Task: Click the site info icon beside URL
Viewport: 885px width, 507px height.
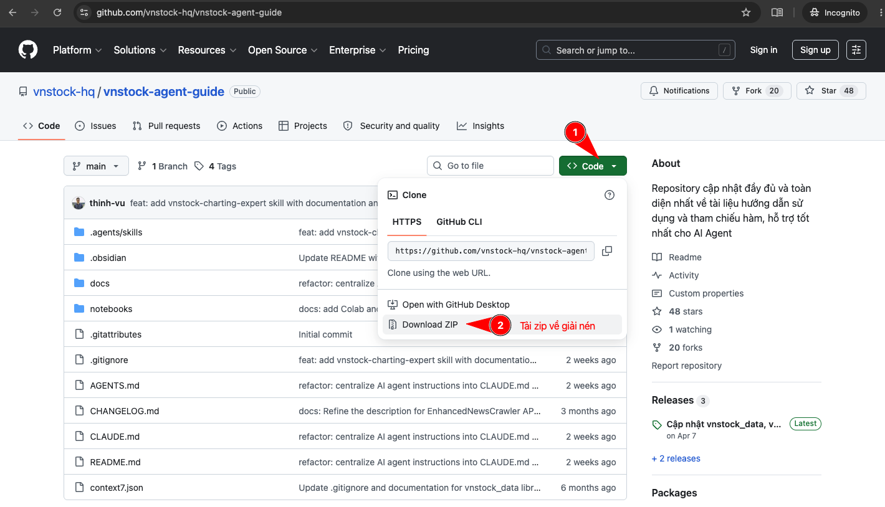Action: [85, 12]
